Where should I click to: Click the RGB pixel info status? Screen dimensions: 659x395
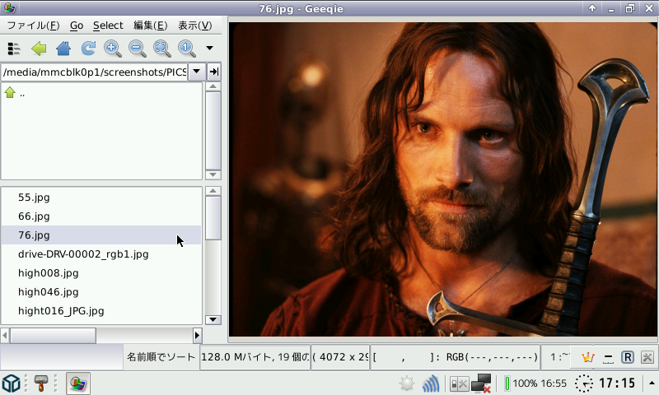455,357
